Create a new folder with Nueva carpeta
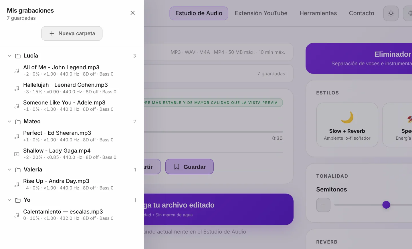This screenshot has height=249, width=412. point(72,33)
